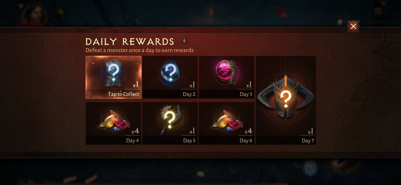Select the Day 4 gemstones reward
The height and width of the screenshot is (185, 401).
114,123
